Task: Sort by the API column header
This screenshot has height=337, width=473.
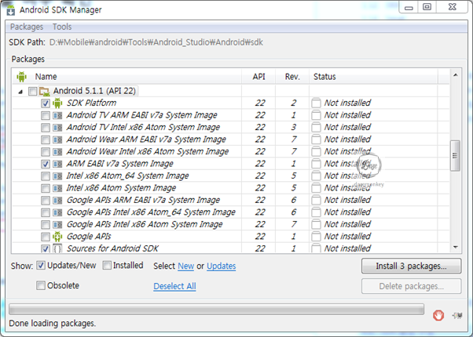Action: click(x=258, y=77)
